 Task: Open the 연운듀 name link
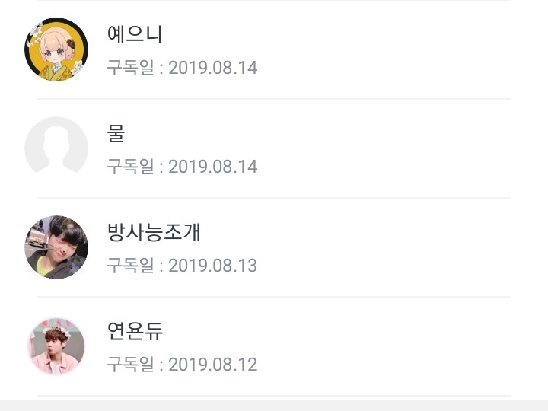coord(135,331)
